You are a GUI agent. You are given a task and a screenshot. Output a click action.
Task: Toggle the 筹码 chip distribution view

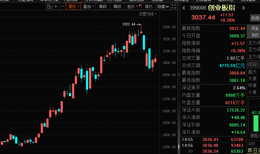coord(103,6)
